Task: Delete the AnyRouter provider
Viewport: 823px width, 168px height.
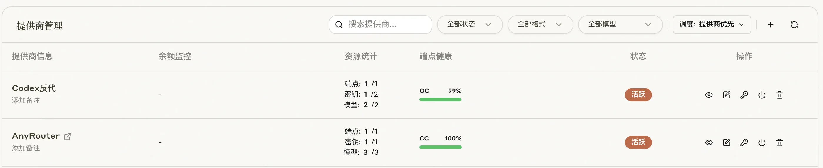Action: [779, 142]
